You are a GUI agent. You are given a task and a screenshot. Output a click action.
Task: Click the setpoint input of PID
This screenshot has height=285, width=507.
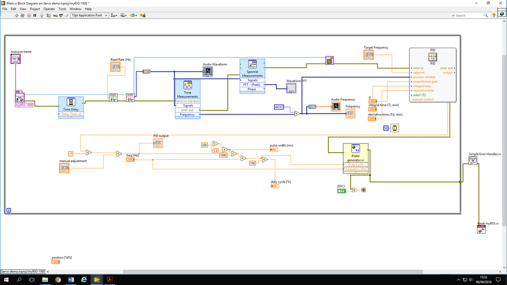pyautogui.click(x=419, y=73)
